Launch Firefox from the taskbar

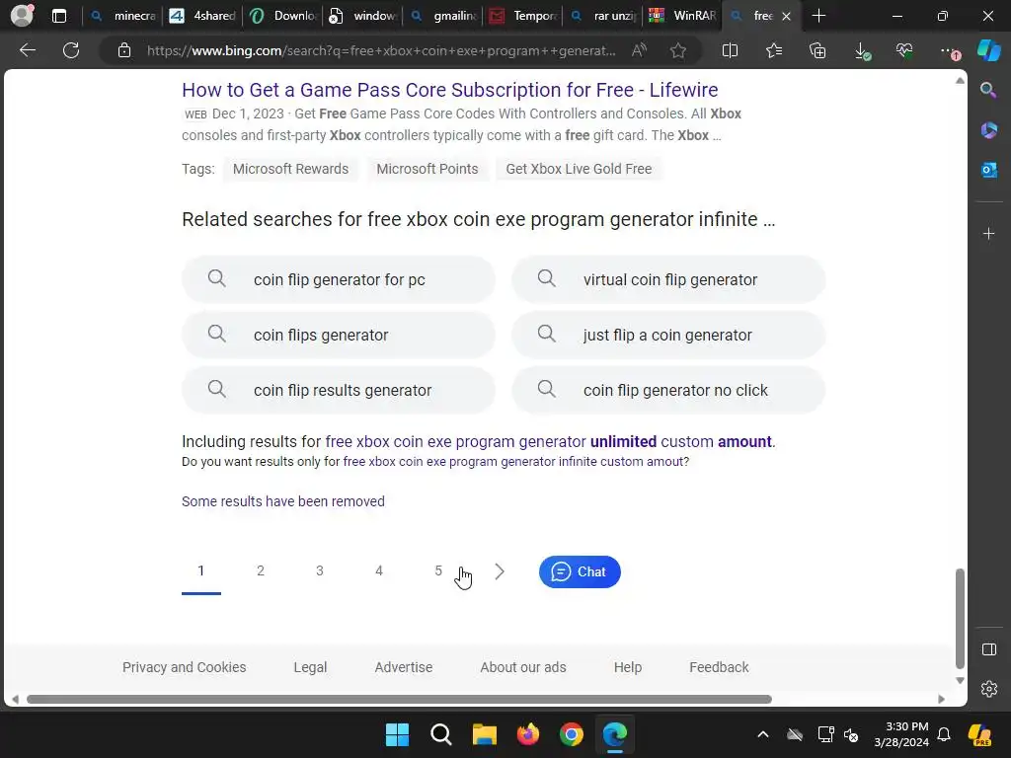[527, 734]
